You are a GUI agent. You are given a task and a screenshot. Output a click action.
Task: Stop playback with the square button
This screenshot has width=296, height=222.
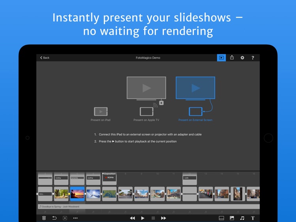click(x=153, y=218)
